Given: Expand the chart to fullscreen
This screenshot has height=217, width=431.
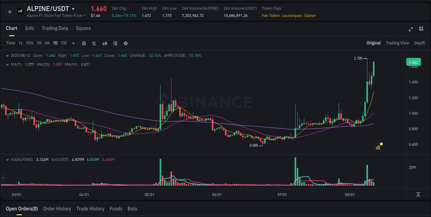Looking at the screenshot, I should (410, 29).
